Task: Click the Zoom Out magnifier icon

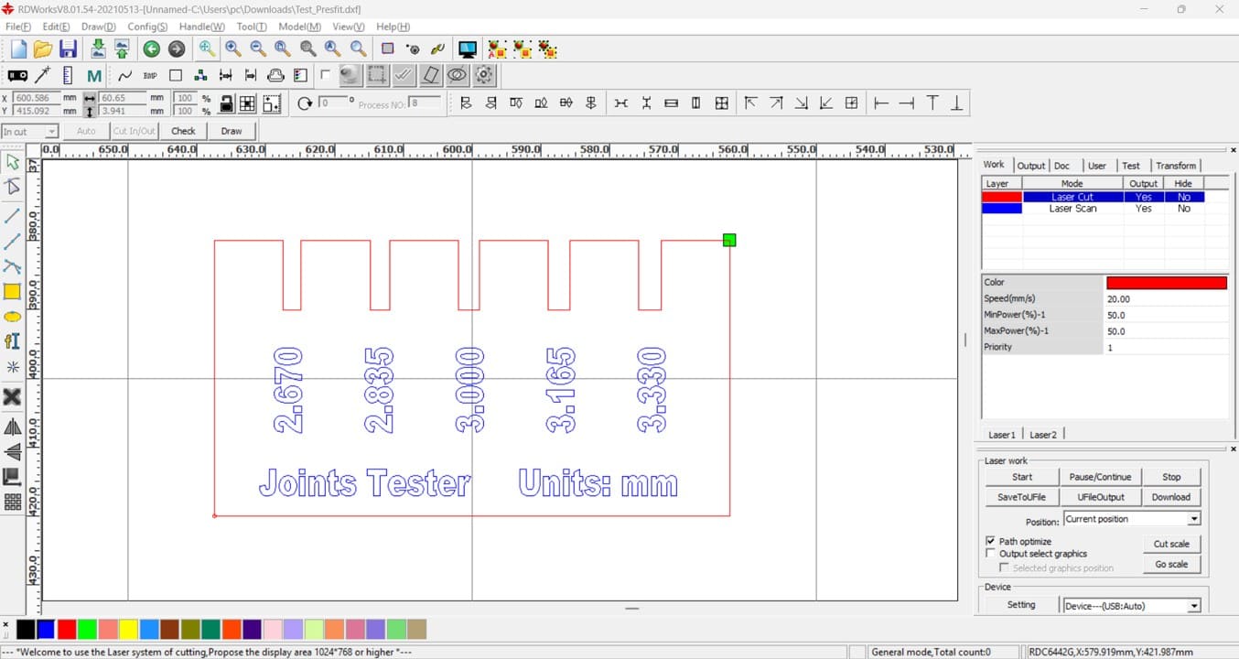Action: pyautogui.click(x=258, y=49)
